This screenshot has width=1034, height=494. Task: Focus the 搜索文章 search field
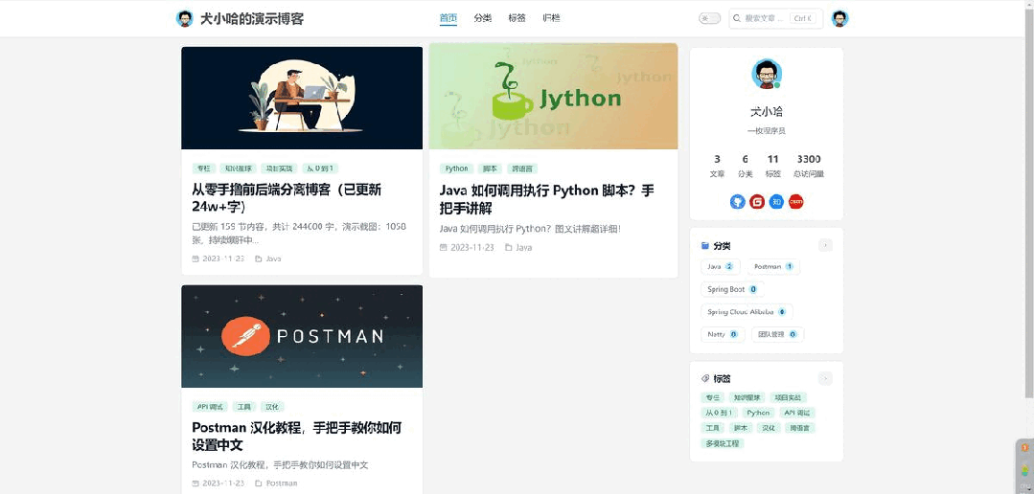pos(776,18)
